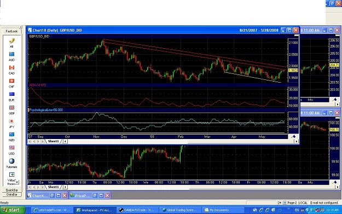Image resolution: width=342 pixels, height=214 pixels.
Task: Choose the JPY flag in the sidebar
Action: [x=11, y=121]
